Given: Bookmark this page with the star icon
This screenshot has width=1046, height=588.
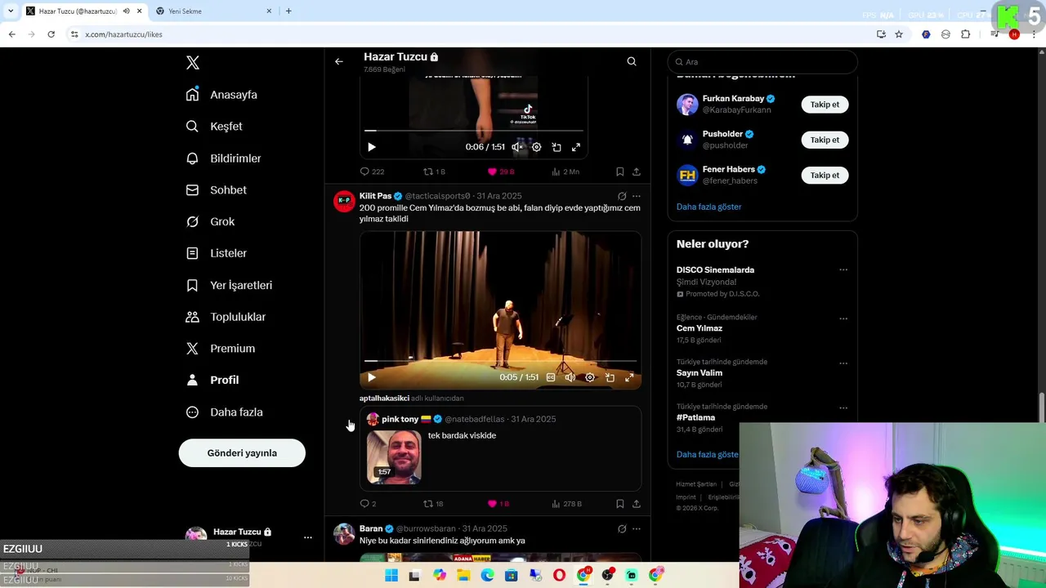Looking at the screenshot, I should coord(899,34).
